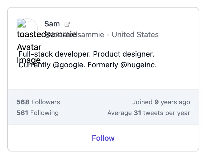Viewport: 207px width, 159px height.
Task: Click the profile name Sam
Action: pos(52,24)
